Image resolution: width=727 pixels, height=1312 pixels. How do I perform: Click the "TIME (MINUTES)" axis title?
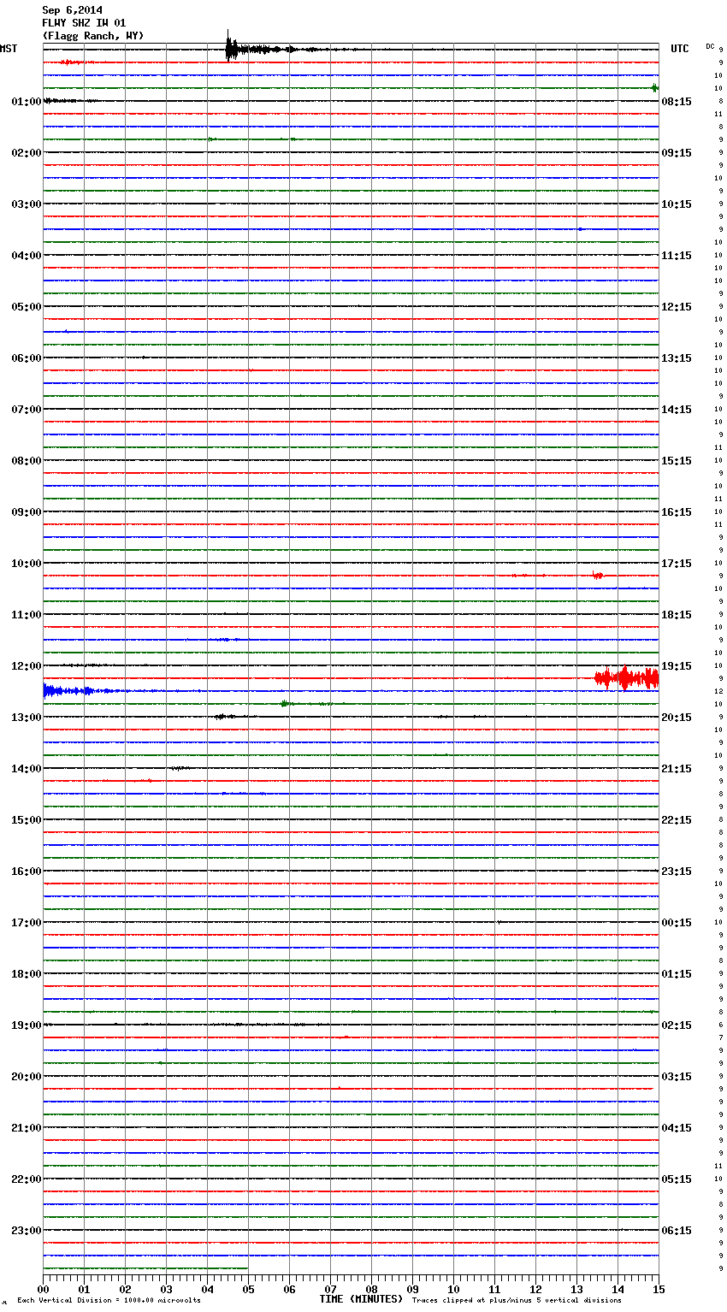click(361, 1299)
